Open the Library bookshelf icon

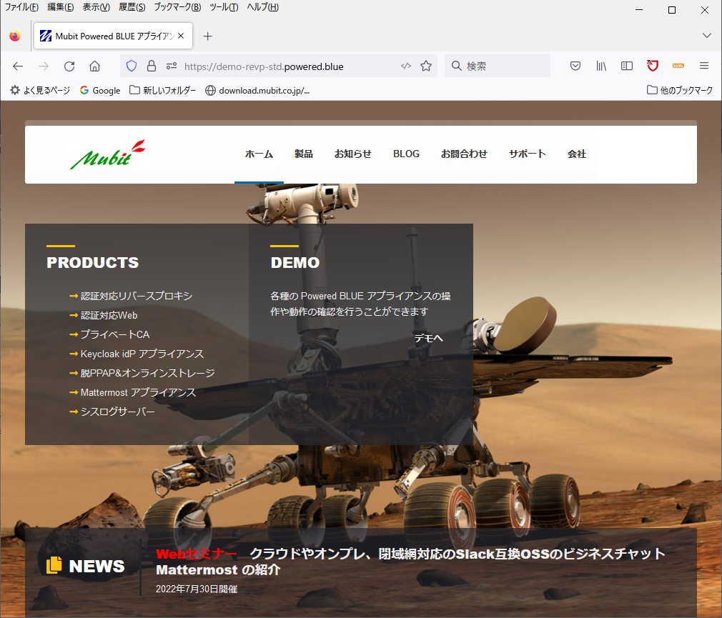601,66
